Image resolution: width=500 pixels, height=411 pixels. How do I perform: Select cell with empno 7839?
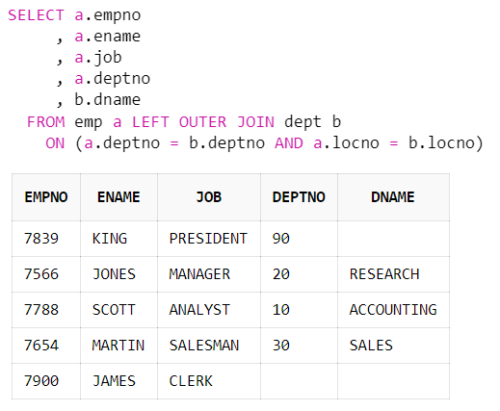tap(46, 239)
